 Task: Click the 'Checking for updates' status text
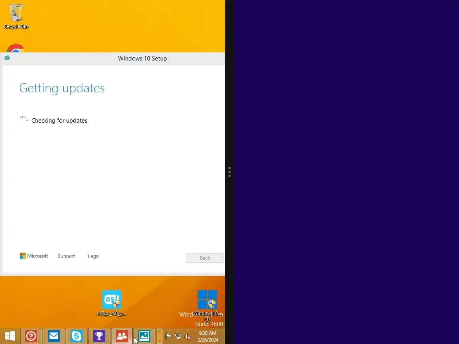coord(59,121)
